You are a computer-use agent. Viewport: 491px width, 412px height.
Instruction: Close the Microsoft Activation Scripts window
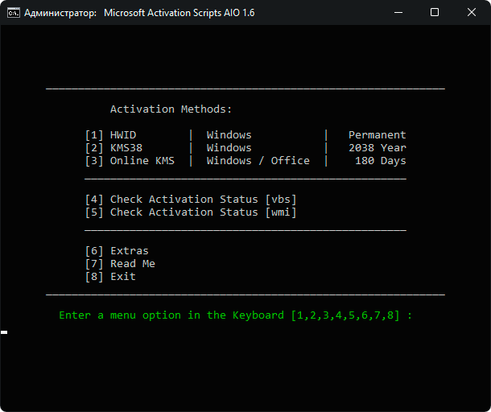(471, 13)
